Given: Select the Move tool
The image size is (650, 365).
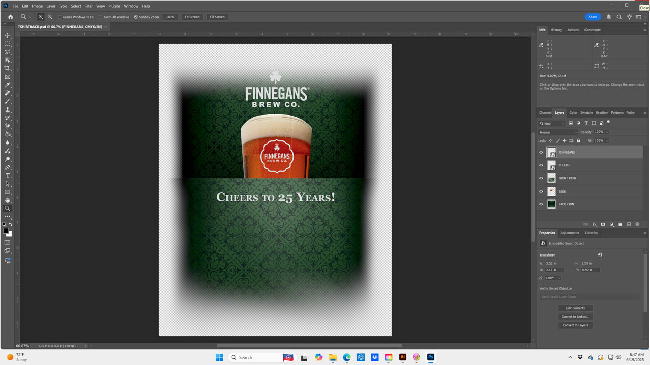Looking at the screenshot, I should click(8, 35).
